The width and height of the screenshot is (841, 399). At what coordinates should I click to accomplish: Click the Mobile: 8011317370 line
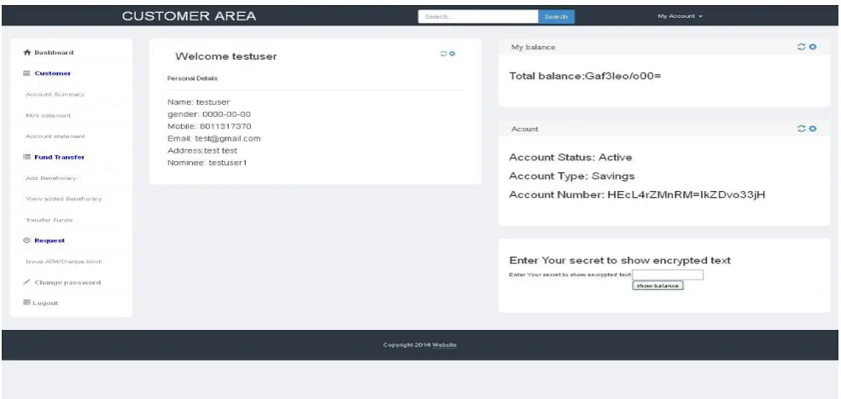click(209, 126)
